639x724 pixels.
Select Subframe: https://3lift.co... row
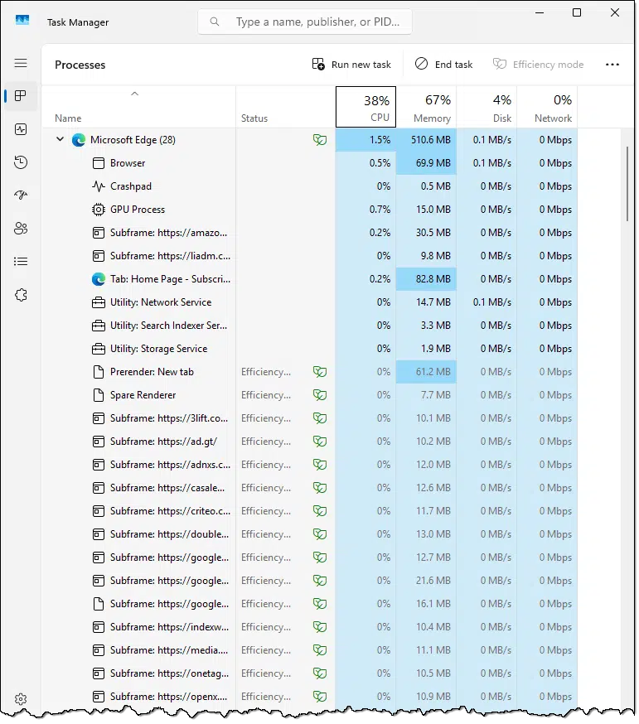pyautogui.click(x=310, y=418)
